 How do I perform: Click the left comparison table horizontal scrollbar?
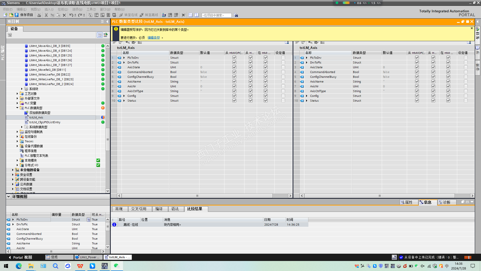[x=197, y=196]
